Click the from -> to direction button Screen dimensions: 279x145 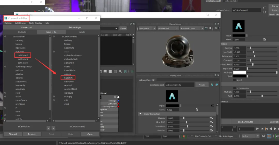(x=51, y=32)
